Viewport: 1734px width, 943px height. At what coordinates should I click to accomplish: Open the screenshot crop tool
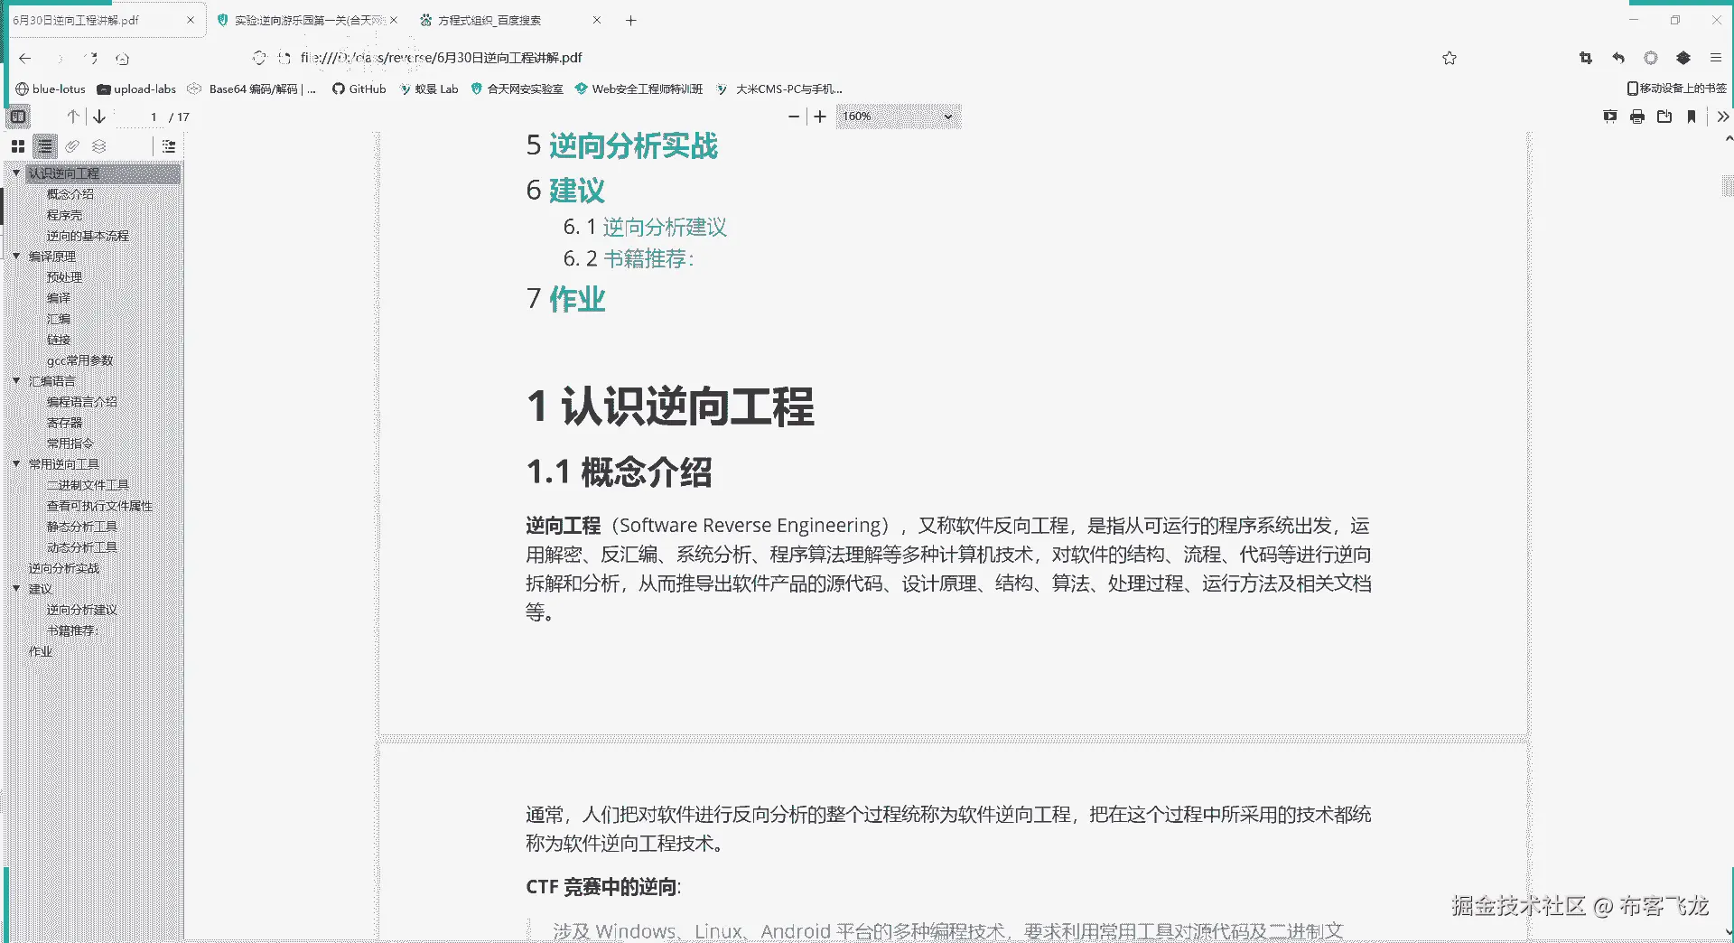tap(1586, 58)
